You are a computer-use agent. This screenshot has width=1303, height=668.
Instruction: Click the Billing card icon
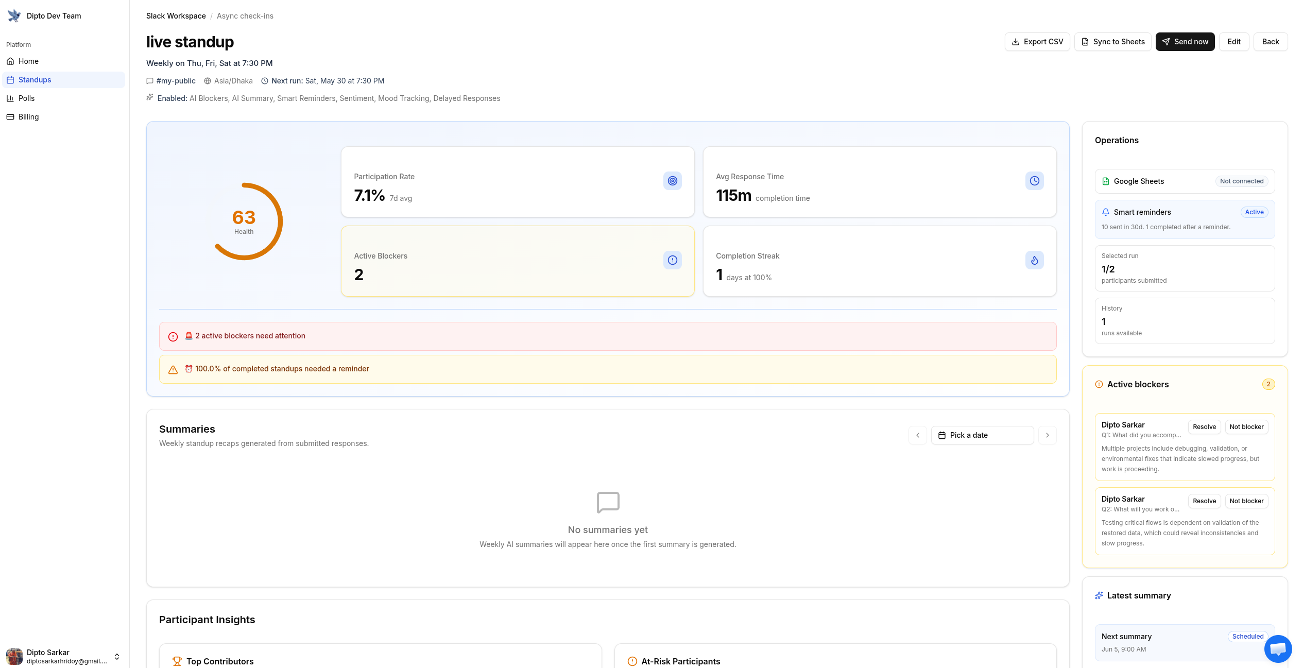10,117
